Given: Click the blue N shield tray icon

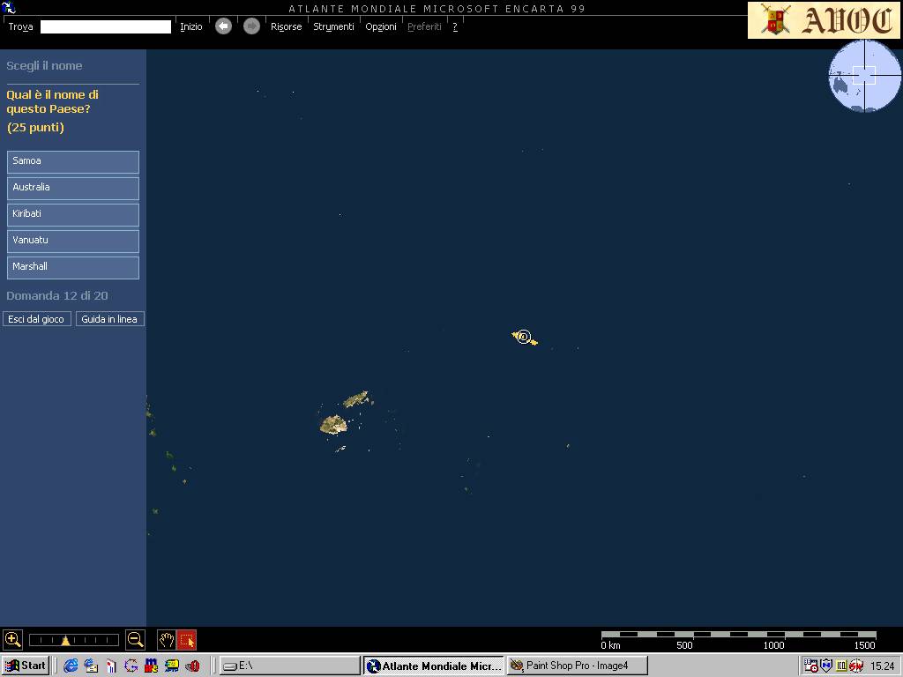Looking at the screenshot, I should click(x=826, y=666).
